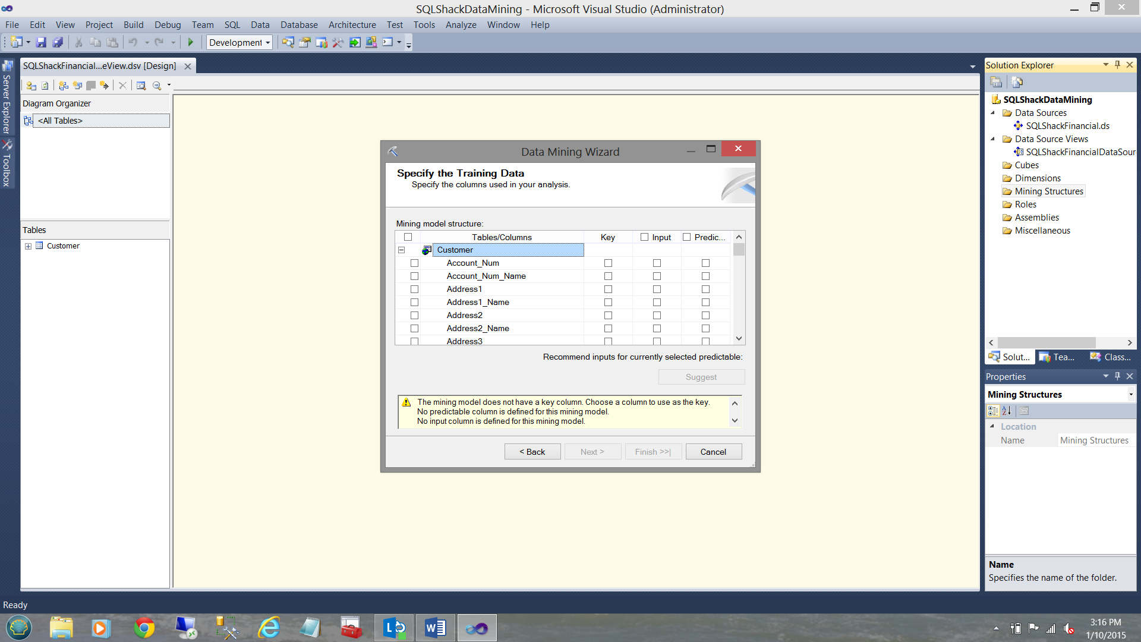Click the Zoom magnifier icon in DSV toolbar

click(x=157, y=86)
